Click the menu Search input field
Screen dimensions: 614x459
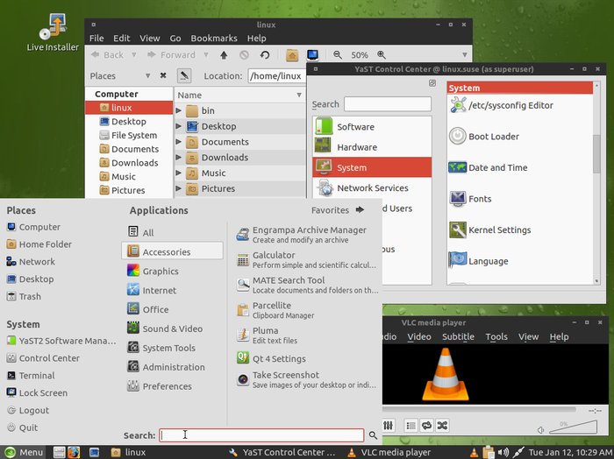click(261, 434)
